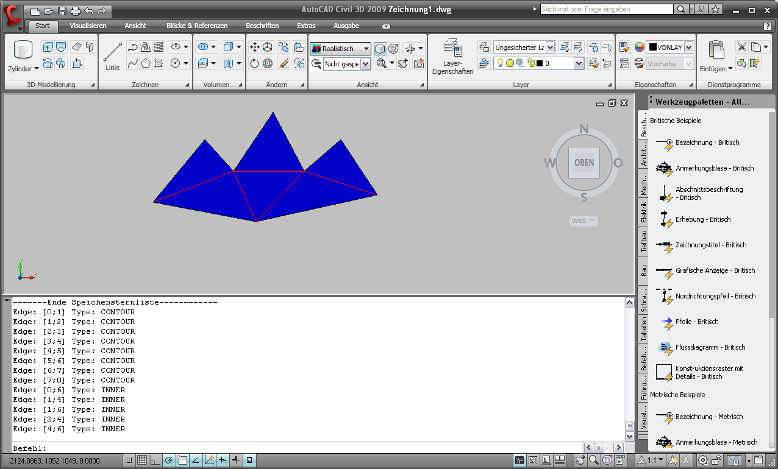Click the rotate tool in Ändern panel
The image size is (778, 469).
254,63
